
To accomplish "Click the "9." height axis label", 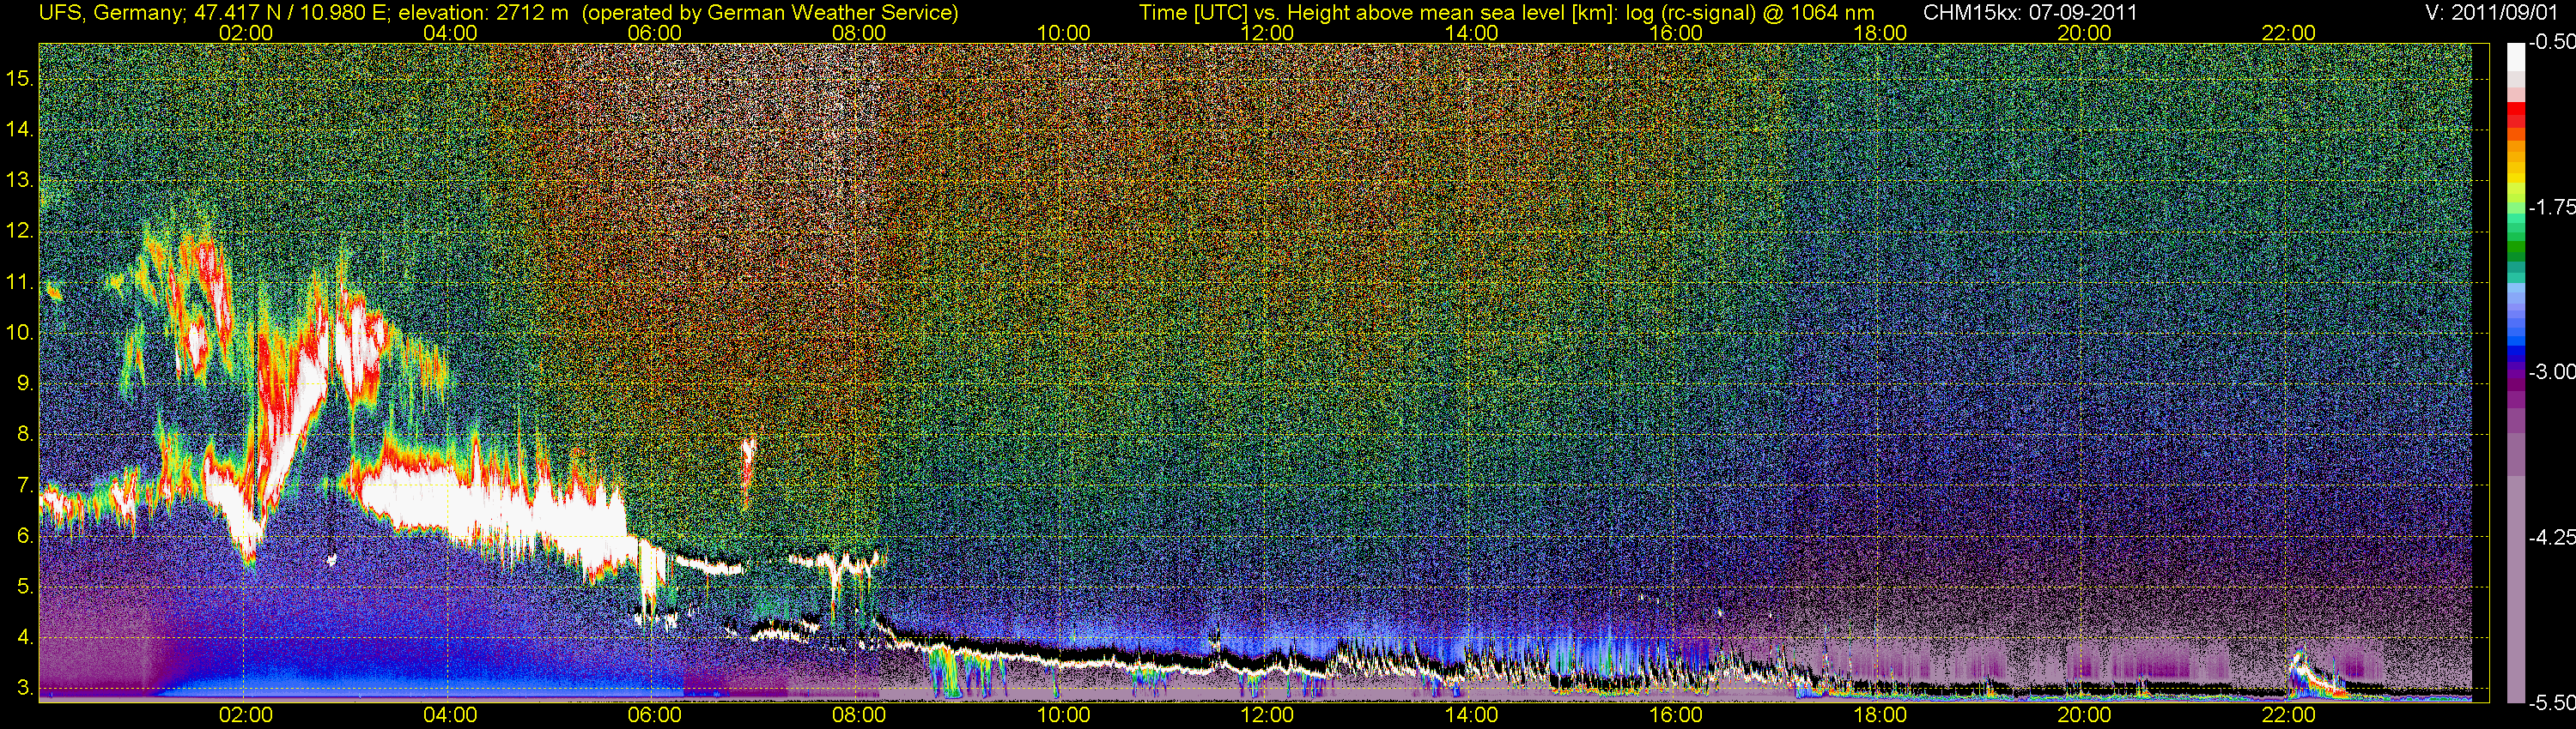I will (x=25, y=383).
